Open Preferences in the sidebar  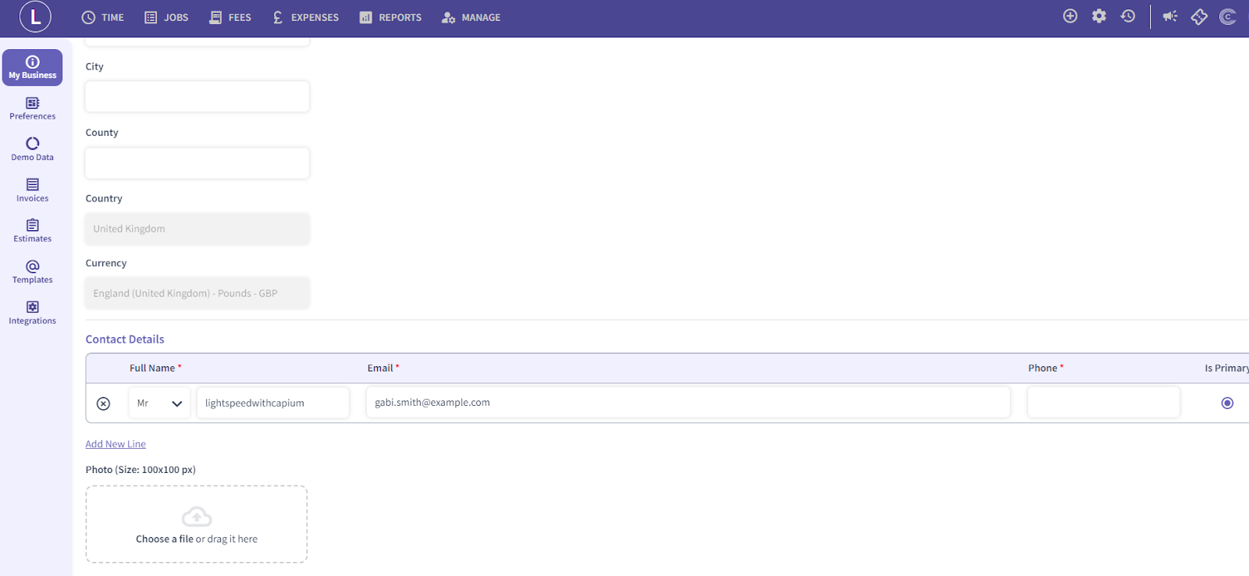[33, 108]
